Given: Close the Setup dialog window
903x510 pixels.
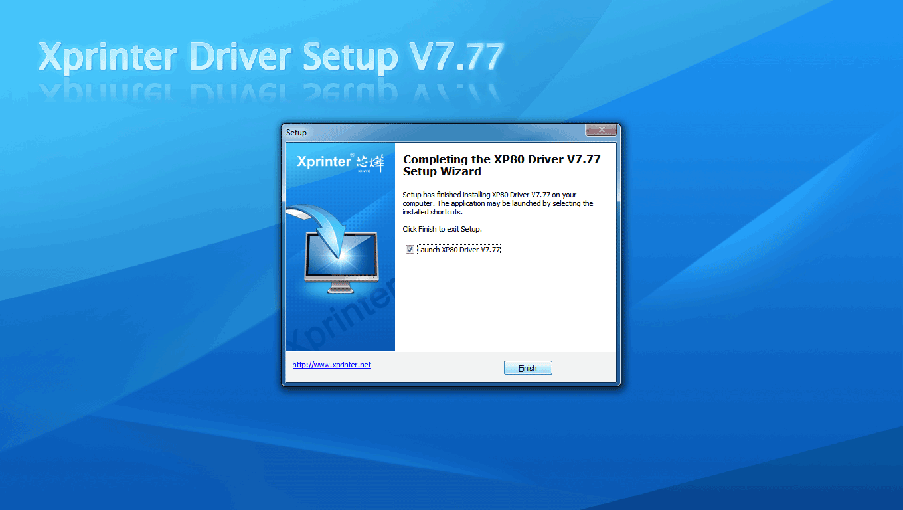Looking at the screenshot, I should tap(602, 130).
